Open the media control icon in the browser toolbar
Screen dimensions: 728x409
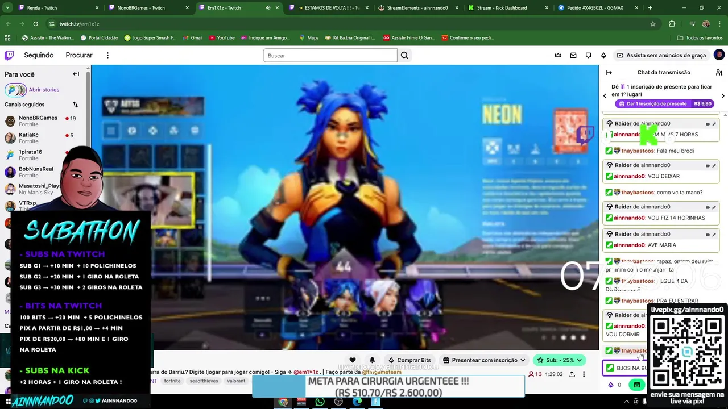coord(692,24)
